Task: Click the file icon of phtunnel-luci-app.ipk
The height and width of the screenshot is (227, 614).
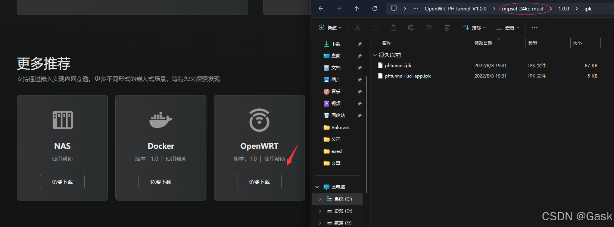Action: click(x=380, y=76)
